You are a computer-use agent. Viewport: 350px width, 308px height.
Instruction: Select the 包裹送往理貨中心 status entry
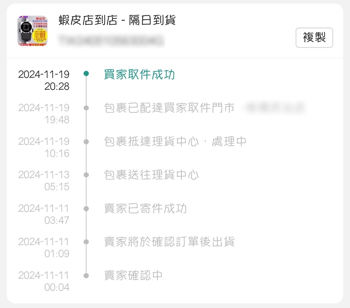pos(151,175)
